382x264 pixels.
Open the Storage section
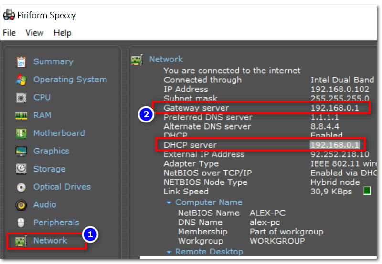tap(50, 169)
